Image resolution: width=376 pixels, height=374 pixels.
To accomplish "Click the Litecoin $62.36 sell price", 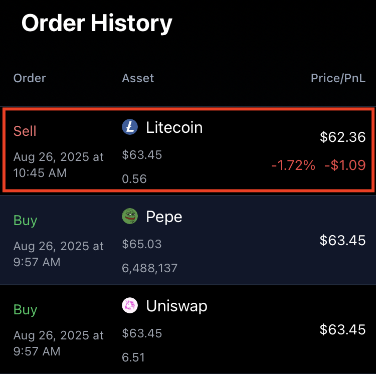I will (x=343, y=137).
